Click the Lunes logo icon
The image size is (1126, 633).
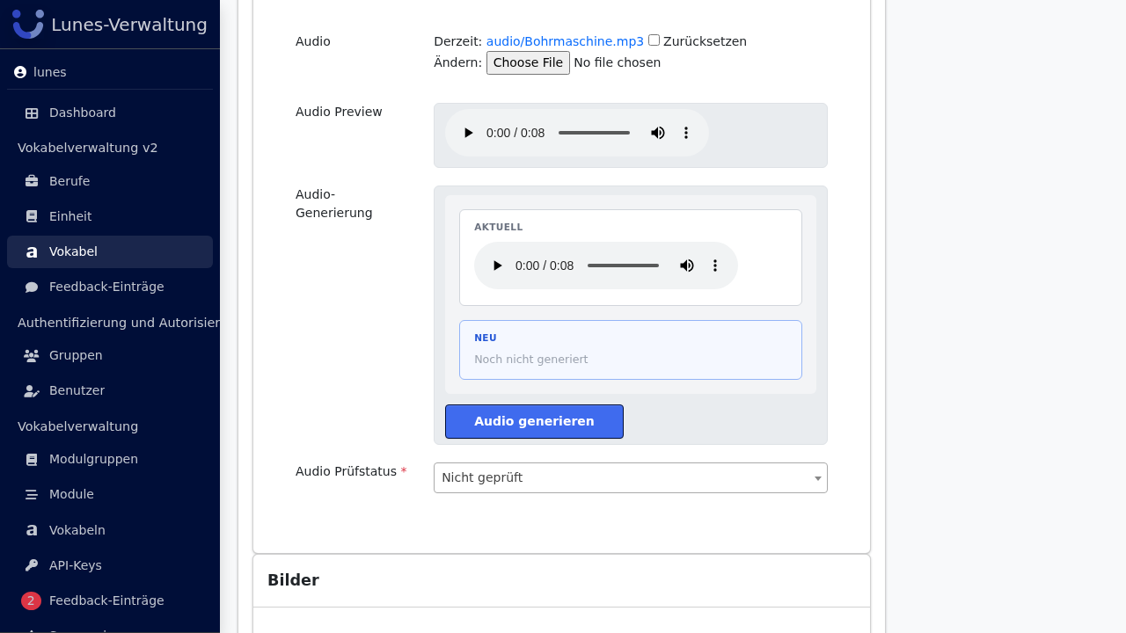coord(28,24)
